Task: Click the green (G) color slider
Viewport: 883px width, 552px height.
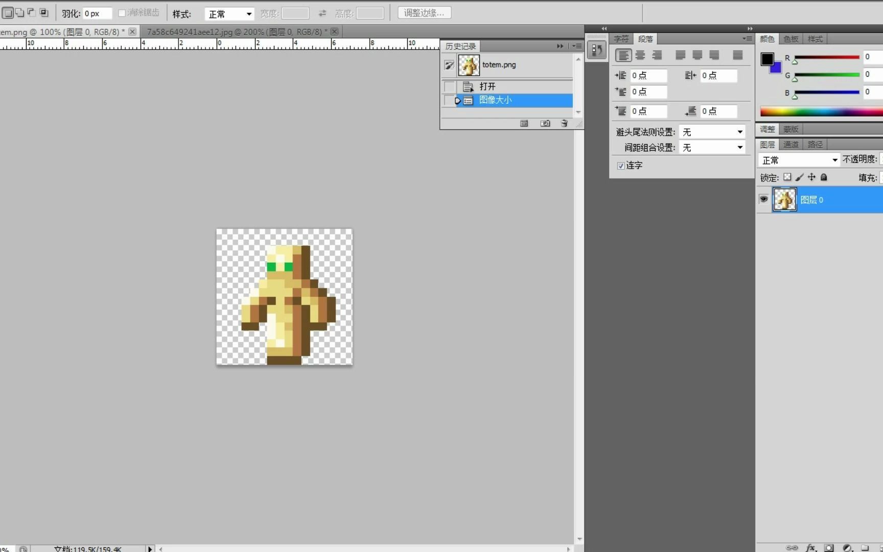Action: pos(827,75)
